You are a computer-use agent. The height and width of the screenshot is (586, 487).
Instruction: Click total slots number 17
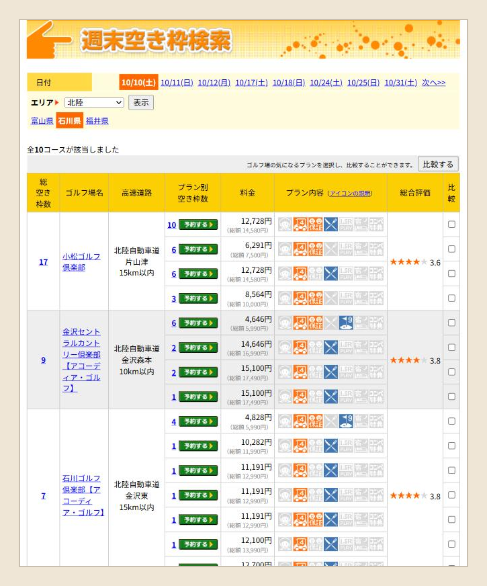pyautogui.click(x=43, y=262)
